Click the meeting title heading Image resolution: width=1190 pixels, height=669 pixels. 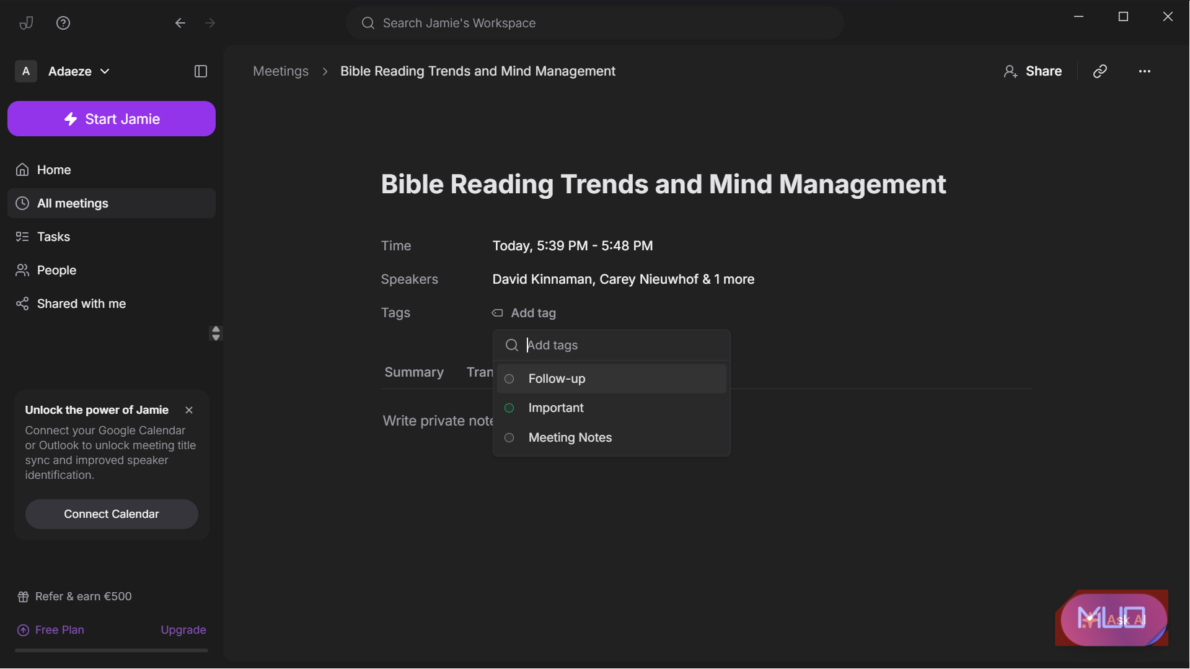click(663, 184)
